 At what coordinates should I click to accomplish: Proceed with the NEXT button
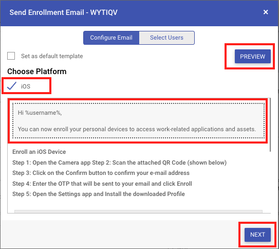pyautogui.click(x=257, y=235)
